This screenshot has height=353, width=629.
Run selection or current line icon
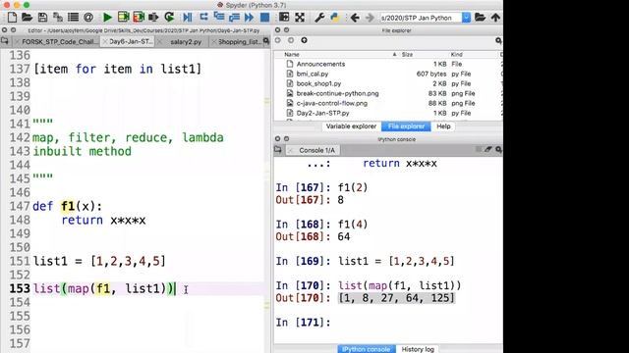tap(153, 18)
